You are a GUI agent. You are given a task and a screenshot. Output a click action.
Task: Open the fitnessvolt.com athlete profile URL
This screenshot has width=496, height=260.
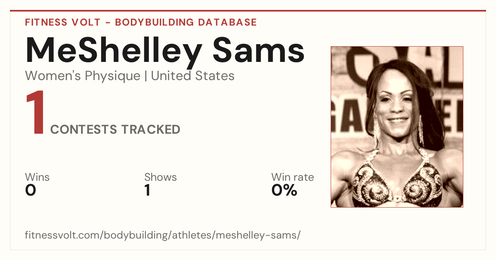[x=162, y=236]
